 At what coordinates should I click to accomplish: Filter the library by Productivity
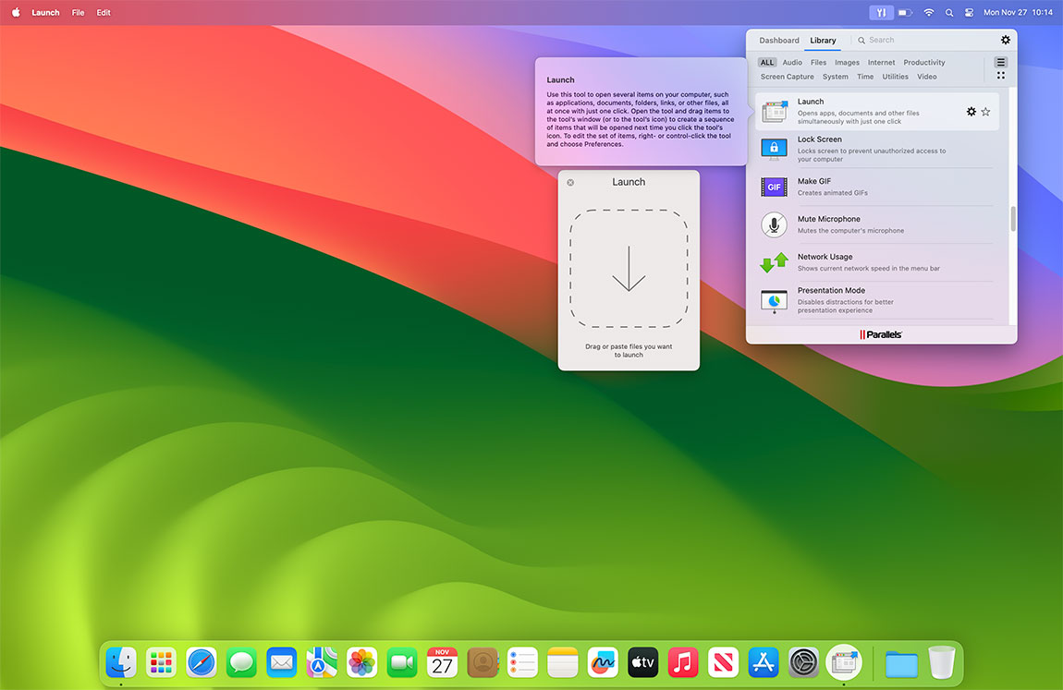923,63
